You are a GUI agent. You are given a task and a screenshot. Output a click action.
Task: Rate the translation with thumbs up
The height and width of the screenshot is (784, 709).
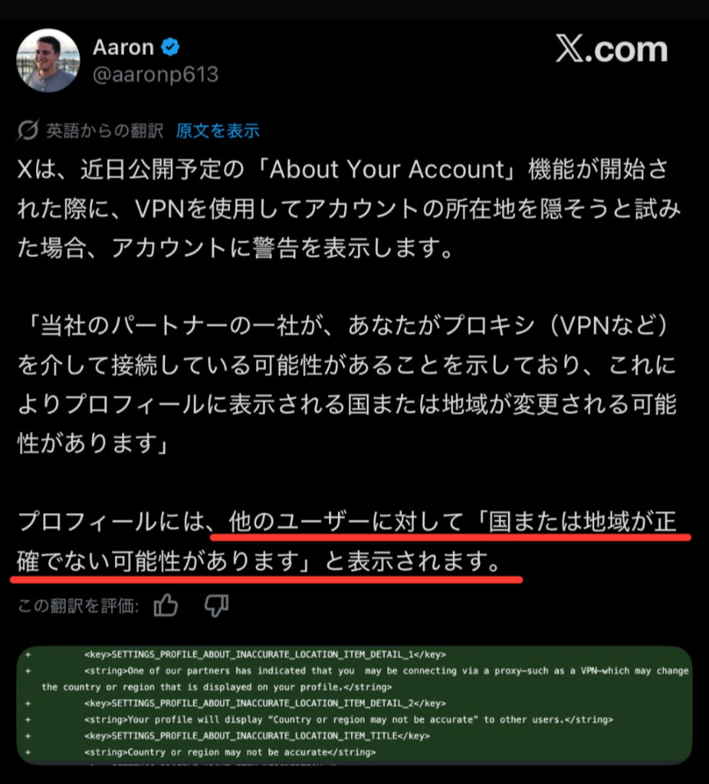click(x=166, y=606)
